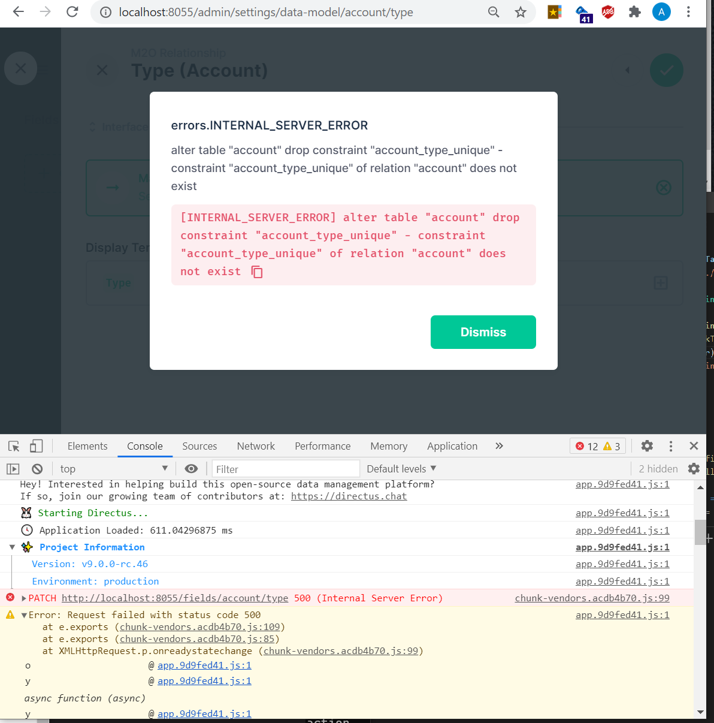Follow the directus.chat link in the console
Viewport: 714px width, 723px height.
click(349, 496)
